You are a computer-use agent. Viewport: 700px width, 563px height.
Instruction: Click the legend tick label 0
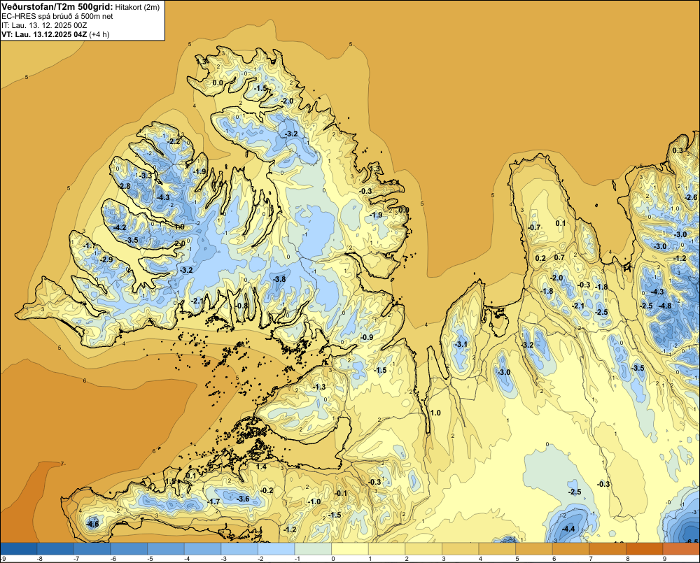pos(332,559)
